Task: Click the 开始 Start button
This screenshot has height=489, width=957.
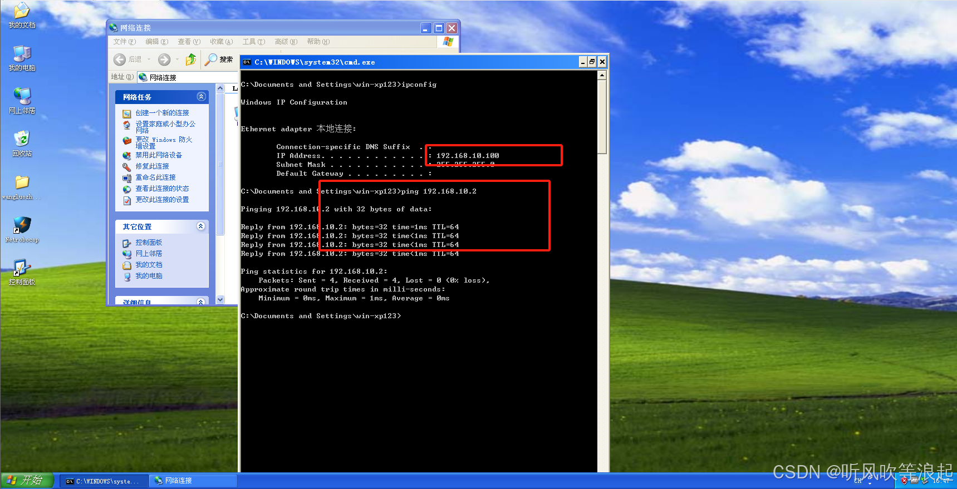Action: pyautogui.click(x=27, y=480)
